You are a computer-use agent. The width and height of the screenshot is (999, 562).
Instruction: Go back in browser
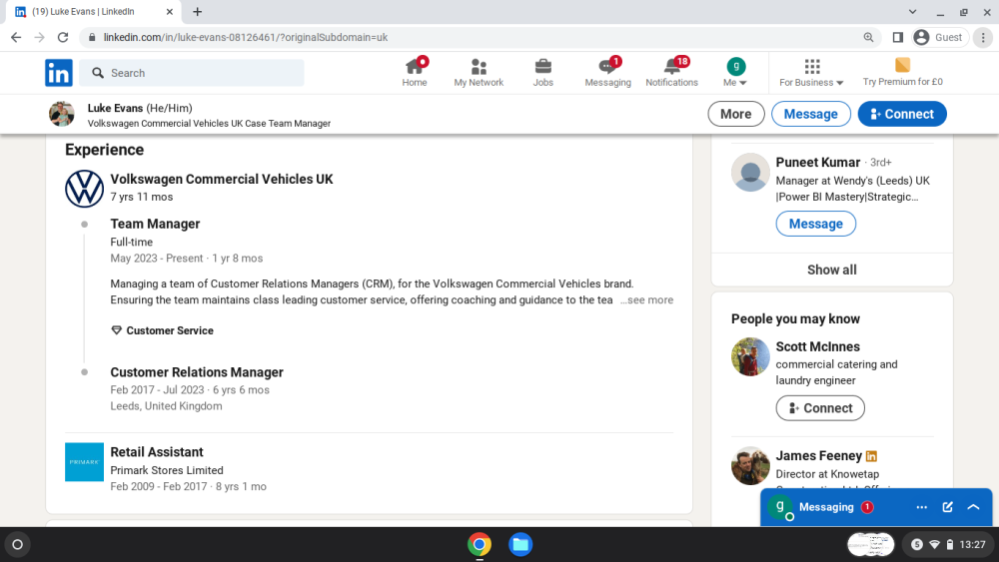pyautogui.click(x=16, y=38)
